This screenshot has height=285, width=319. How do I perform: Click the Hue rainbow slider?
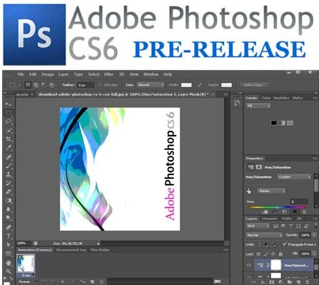pos(277,207)
